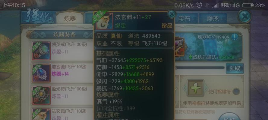Enable the 使用祝福符 option

pyautogui.click(x=236, y=92)
